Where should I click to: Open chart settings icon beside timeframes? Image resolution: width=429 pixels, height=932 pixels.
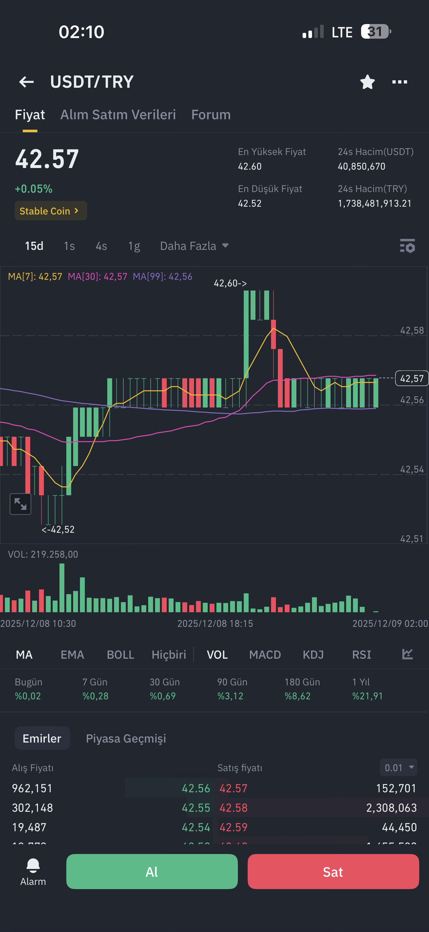pos(407,246)
